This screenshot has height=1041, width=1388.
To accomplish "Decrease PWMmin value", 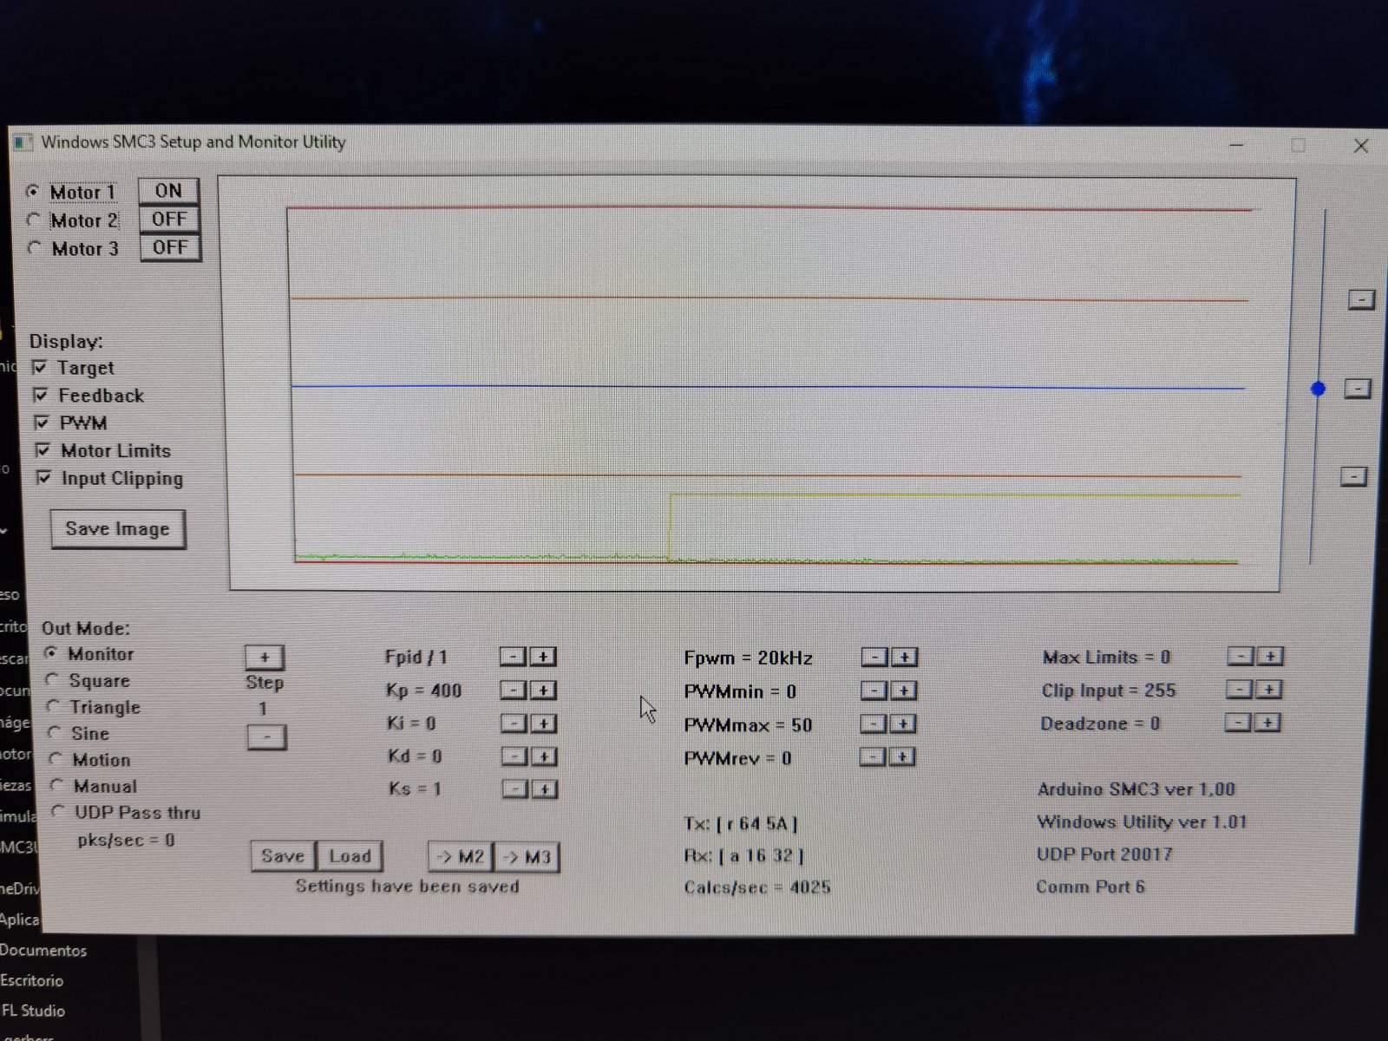I will (x=874, y=691).
